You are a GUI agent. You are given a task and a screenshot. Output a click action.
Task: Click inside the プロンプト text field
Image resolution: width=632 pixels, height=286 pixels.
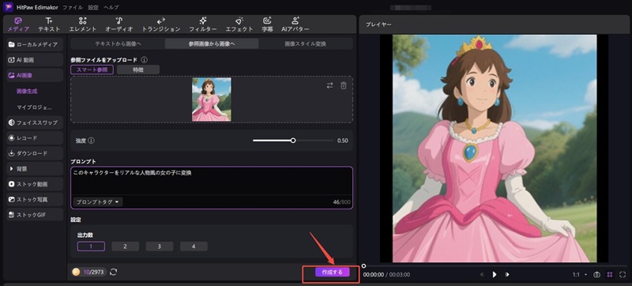click(212, 181)
